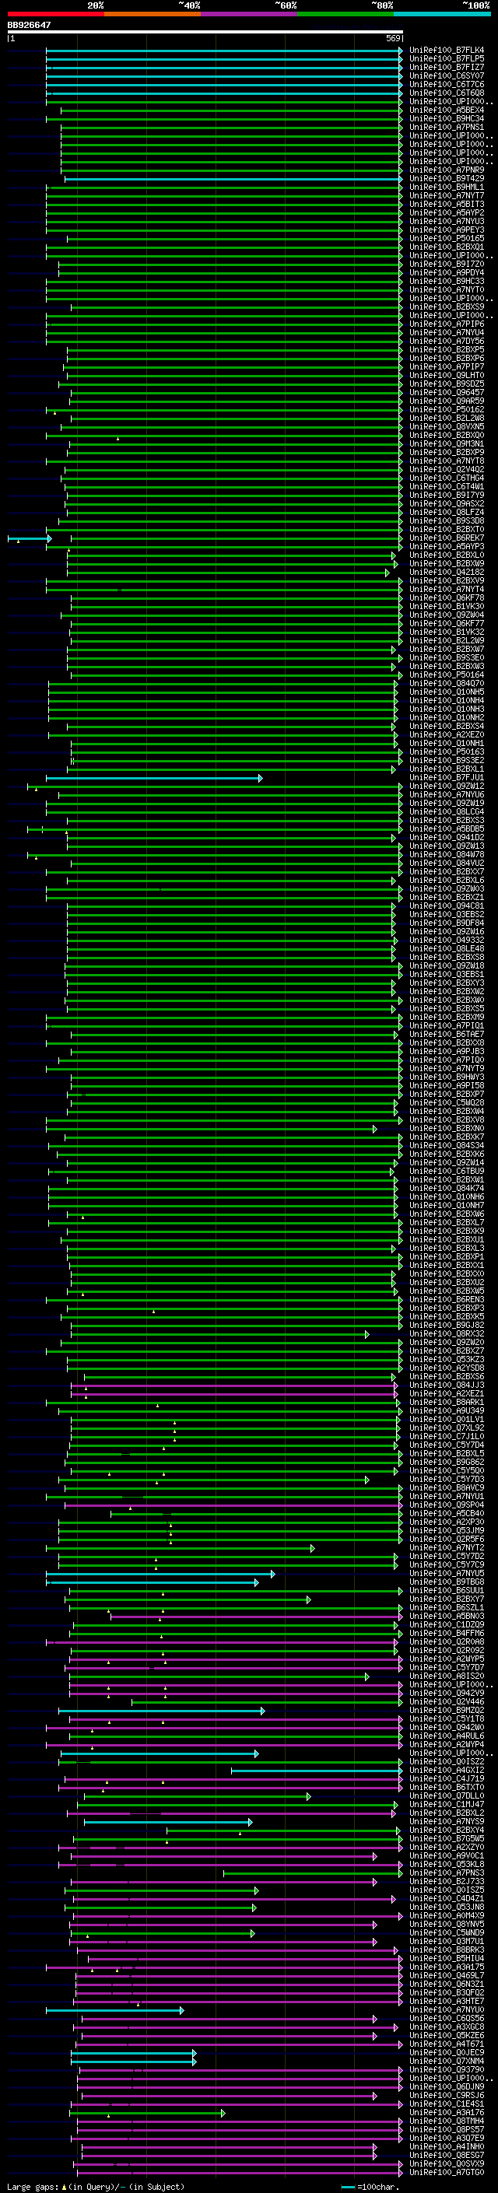Choose entry UniRef100_B7G5W5
Image resolution: width=498 pixels, height=2193 pixels.
click(447, 1840)
